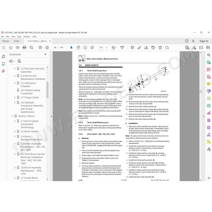Click the trash delete icon
Image resolution: width=212 pixels, height=212 pixels.
[160, 48]
